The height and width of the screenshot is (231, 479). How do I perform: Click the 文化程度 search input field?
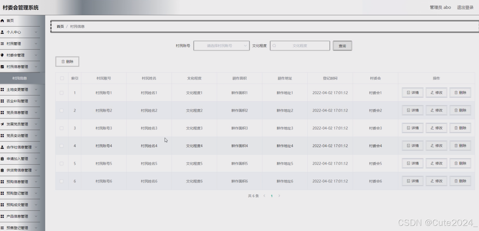300,46
